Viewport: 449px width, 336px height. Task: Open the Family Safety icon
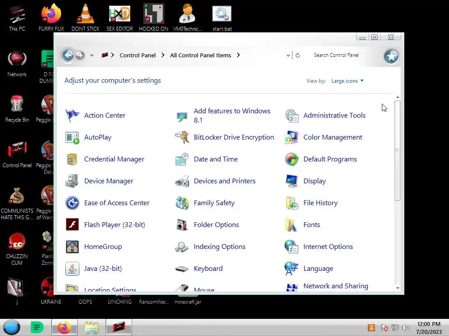point(182,203)
